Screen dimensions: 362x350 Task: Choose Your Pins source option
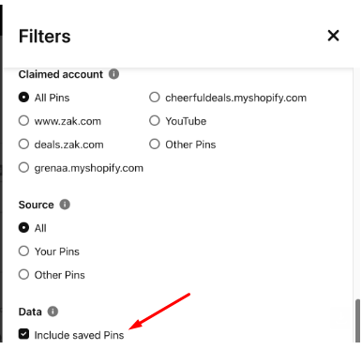coord(23,251)
